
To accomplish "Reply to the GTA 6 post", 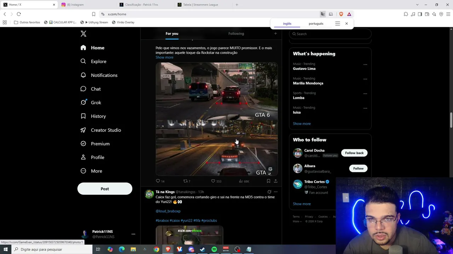I will coord(160,181).
